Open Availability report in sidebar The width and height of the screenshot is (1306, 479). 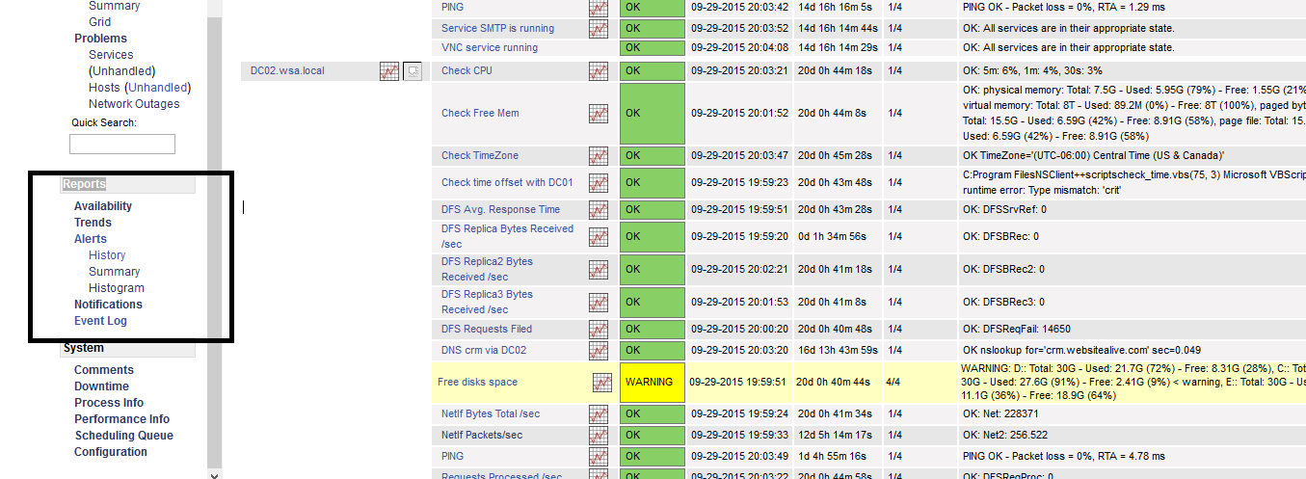103,206
